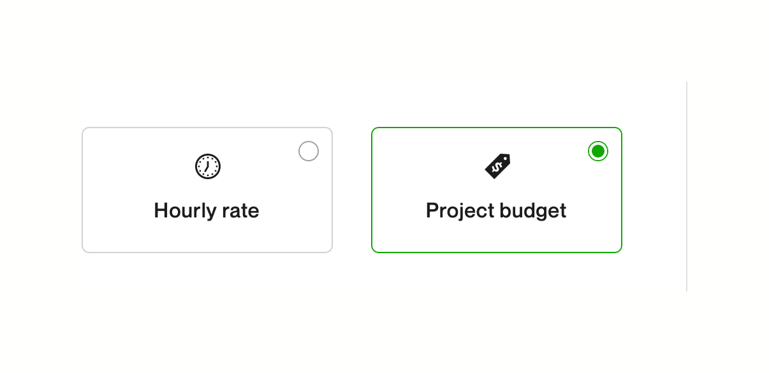Confirm Project budget stays selected by clicking it

coord(497,189)
